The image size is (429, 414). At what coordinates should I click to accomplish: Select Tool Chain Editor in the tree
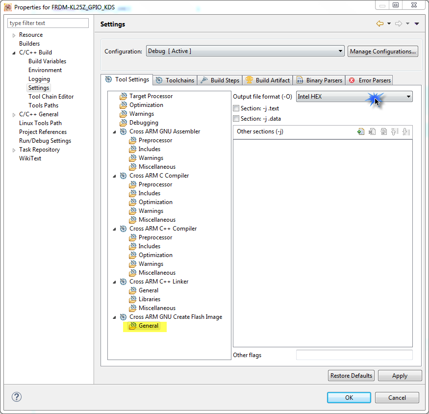click(51, 97)
